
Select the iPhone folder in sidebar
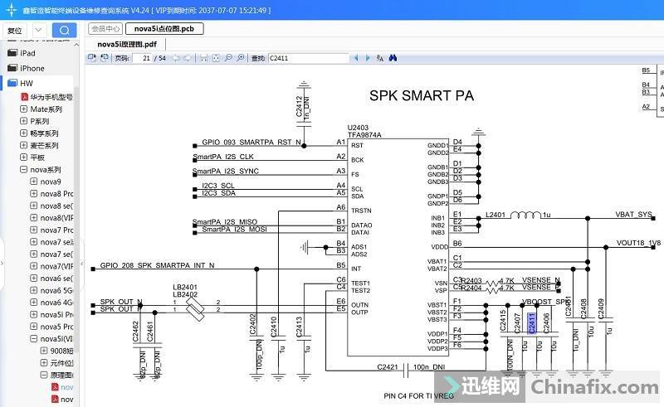point(32,68)
